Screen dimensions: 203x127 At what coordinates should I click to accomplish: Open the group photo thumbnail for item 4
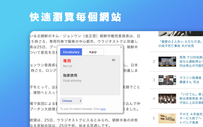pos(167,99)
